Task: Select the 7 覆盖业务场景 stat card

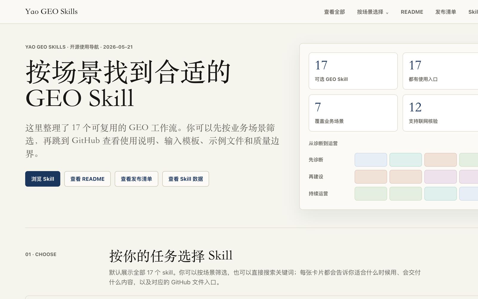Action: [x=353, y=113]
